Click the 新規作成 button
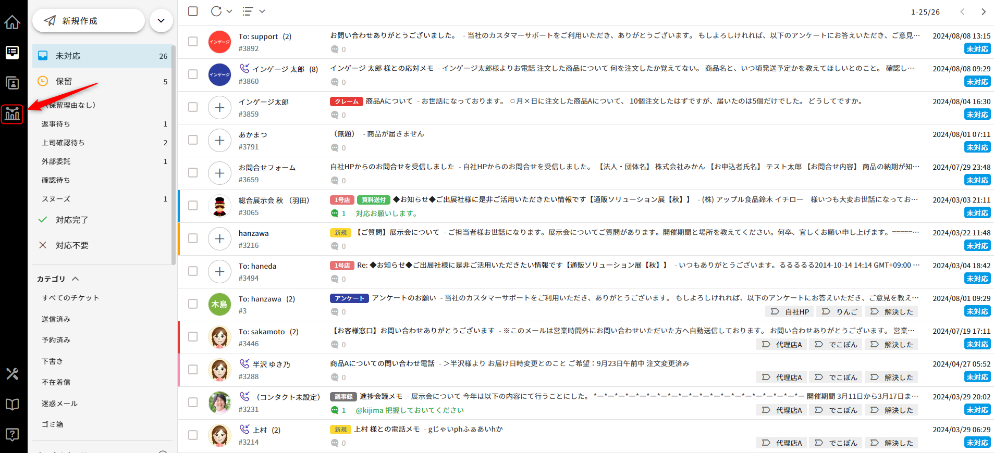994x453 pixels. point(89,21)
